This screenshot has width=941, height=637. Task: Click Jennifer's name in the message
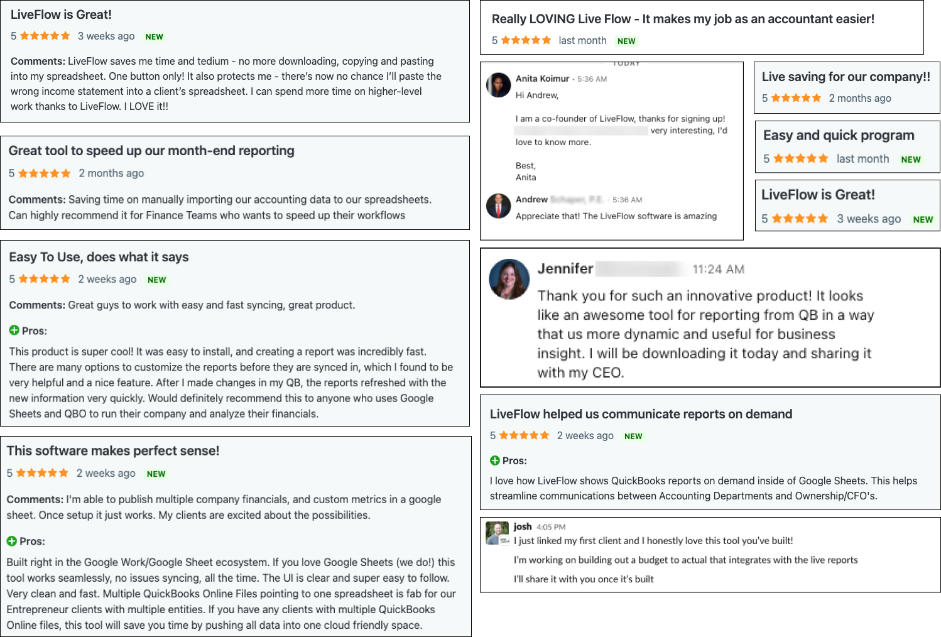565,269
